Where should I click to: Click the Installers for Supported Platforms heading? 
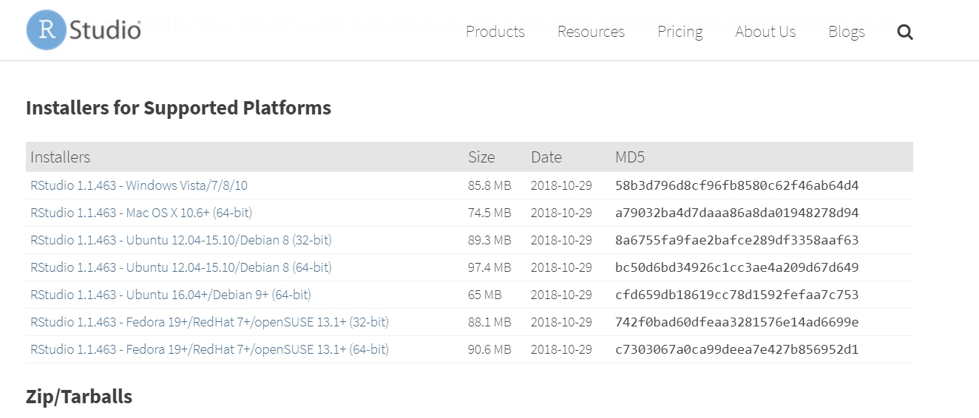(178, 108)
